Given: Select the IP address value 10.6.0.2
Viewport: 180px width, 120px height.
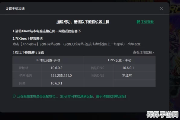Looking at the screenshot, I should point(56,68).
